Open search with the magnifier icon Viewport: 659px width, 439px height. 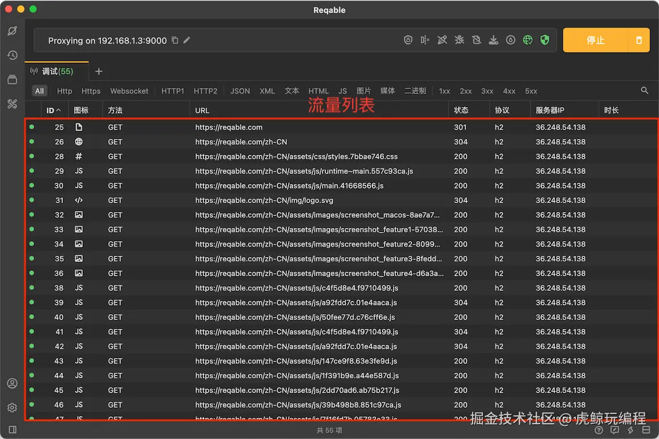(x=644, y=90)
